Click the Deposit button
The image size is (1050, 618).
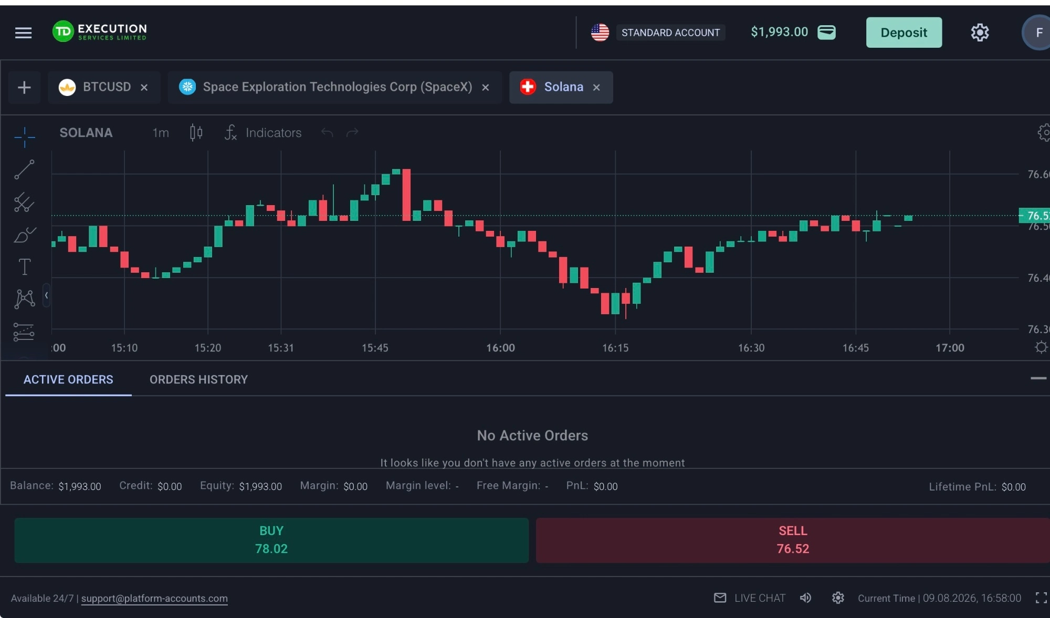click(904, 33)
